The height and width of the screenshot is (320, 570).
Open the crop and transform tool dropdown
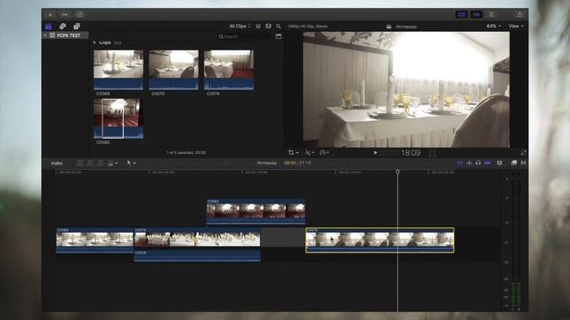293,153
